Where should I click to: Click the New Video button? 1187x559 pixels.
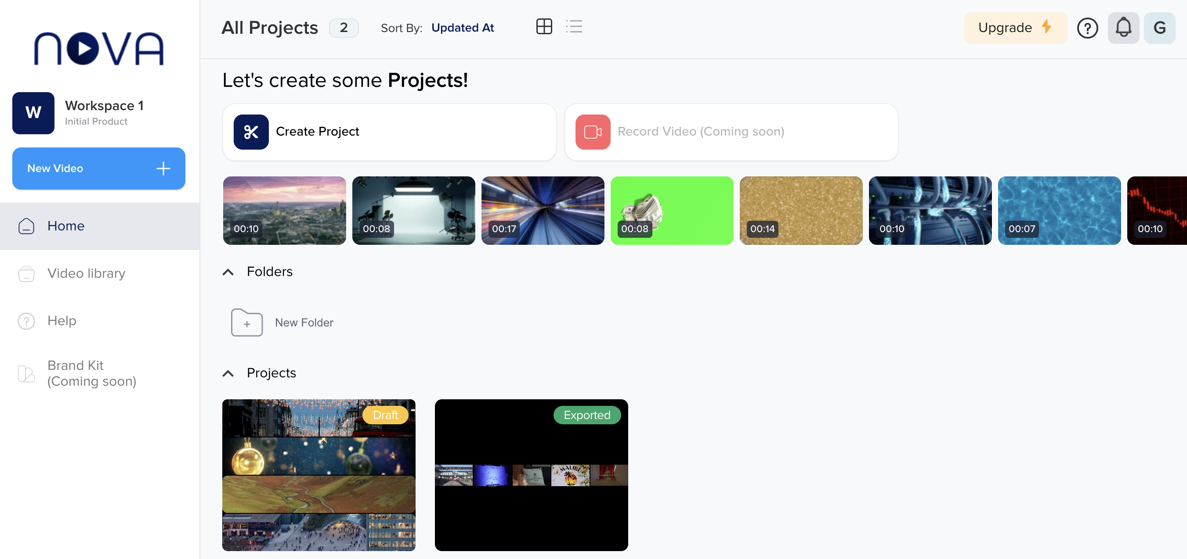pyautogui.click(x=98, y=168)
